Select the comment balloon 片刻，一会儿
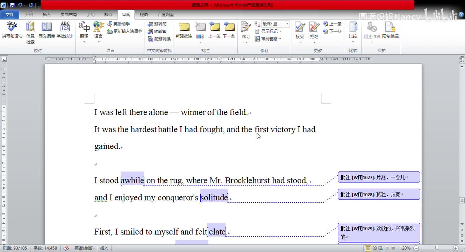465x252 pixels. tap(379, 177)
